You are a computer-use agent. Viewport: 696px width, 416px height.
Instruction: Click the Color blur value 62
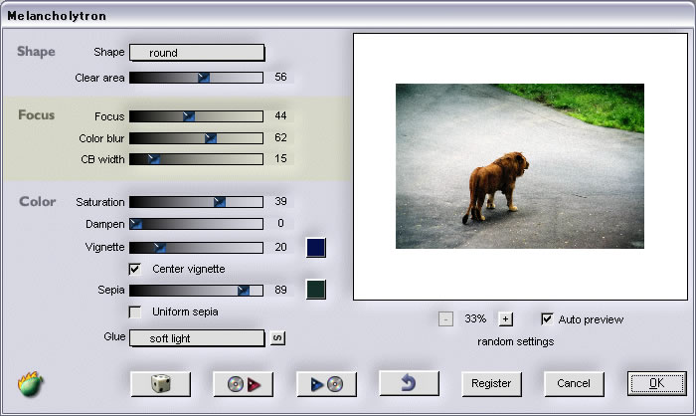point(280,137)
